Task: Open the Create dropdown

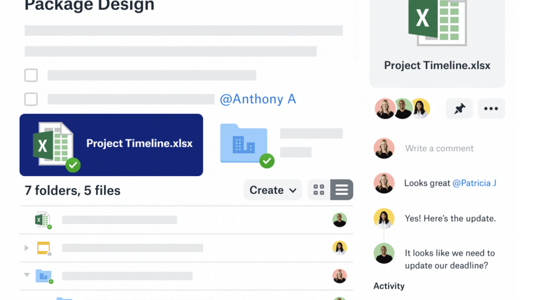Action: click(x=273, y=190)
